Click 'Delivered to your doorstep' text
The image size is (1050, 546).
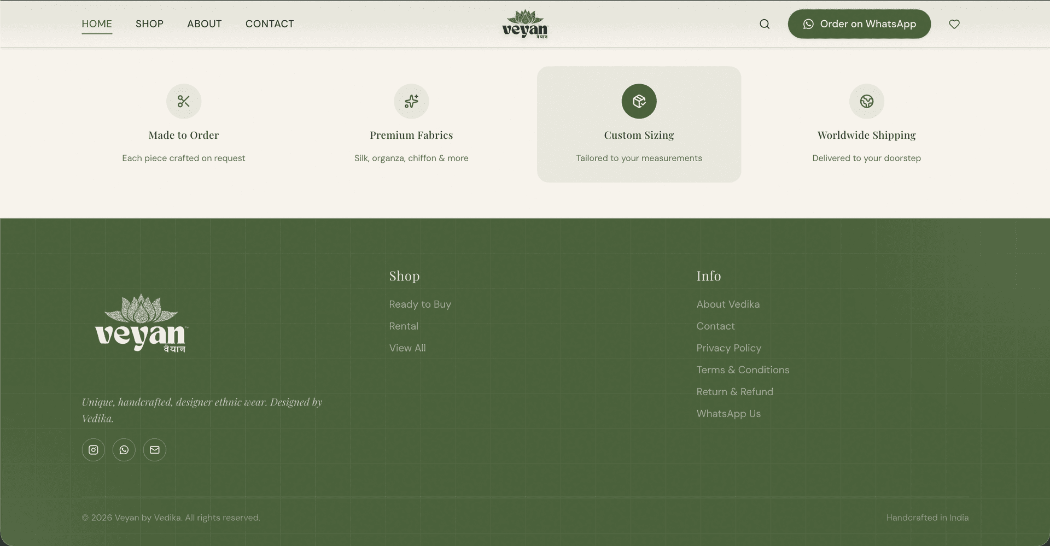point(866,158)
